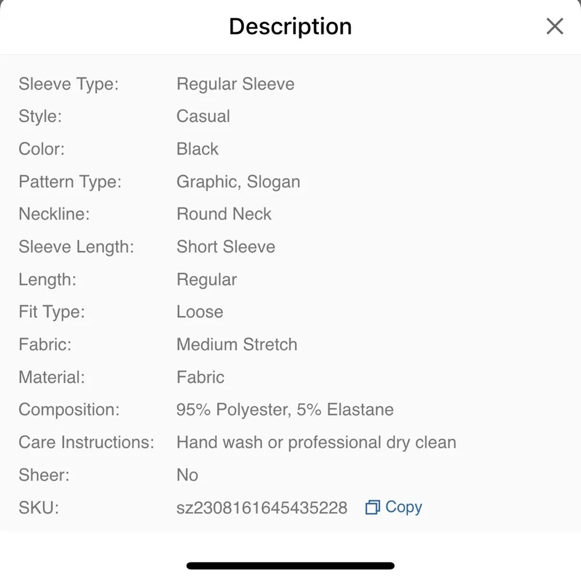Image resolution: width=581 pixels, height=581 pixels.
Task: Select the Round Neck value
Action: 224,214
